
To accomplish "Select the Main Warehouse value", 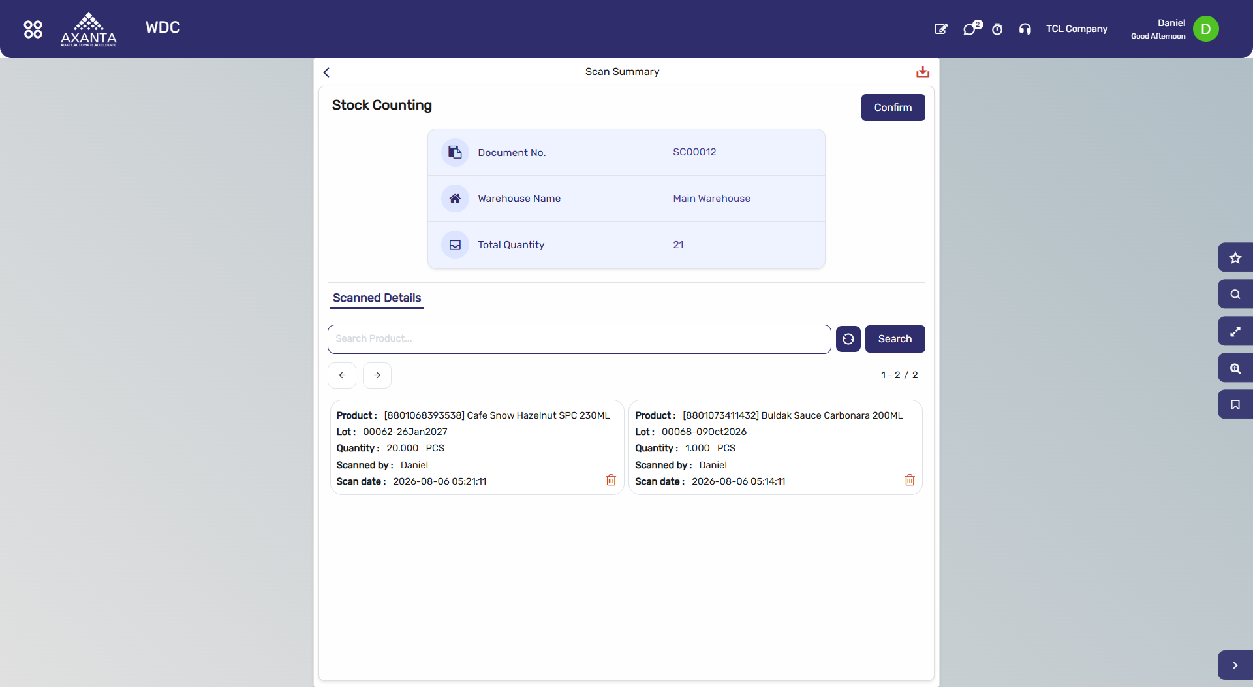I will tap(711, 199).
